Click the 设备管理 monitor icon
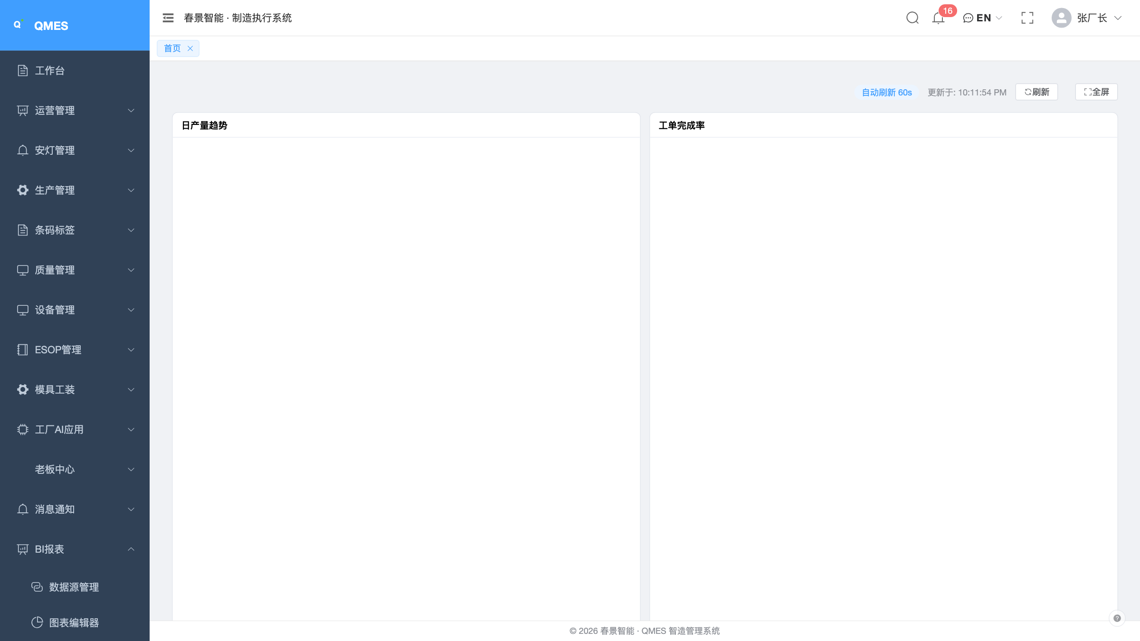1140x641 pixels. tap(23, 310)
